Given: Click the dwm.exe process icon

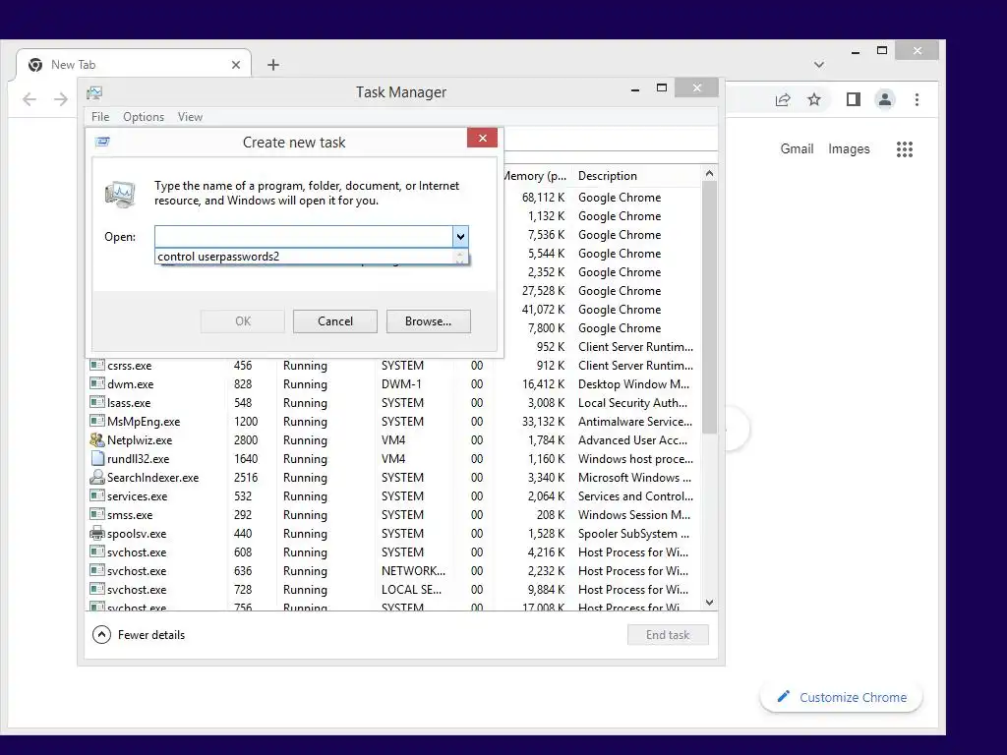Looking at the screenshot, I should click(x=97, y=383).
